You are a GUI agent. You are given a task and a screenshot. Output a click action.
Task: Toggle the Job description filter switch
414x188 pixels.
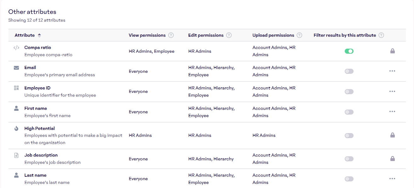point(349,159)
